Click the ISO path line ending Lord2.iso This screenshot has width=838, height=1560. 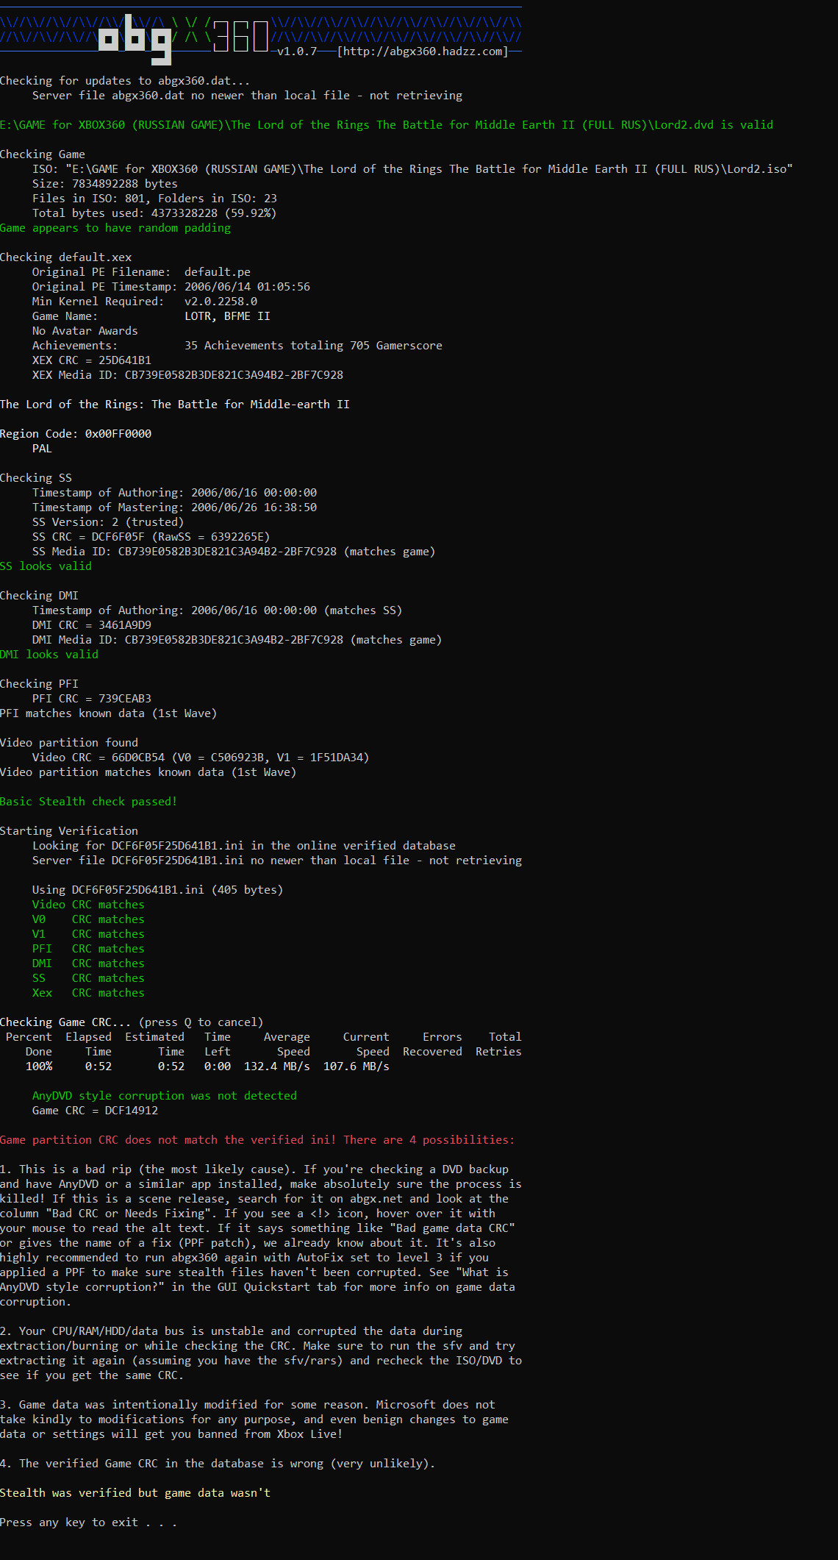point(412,169)
